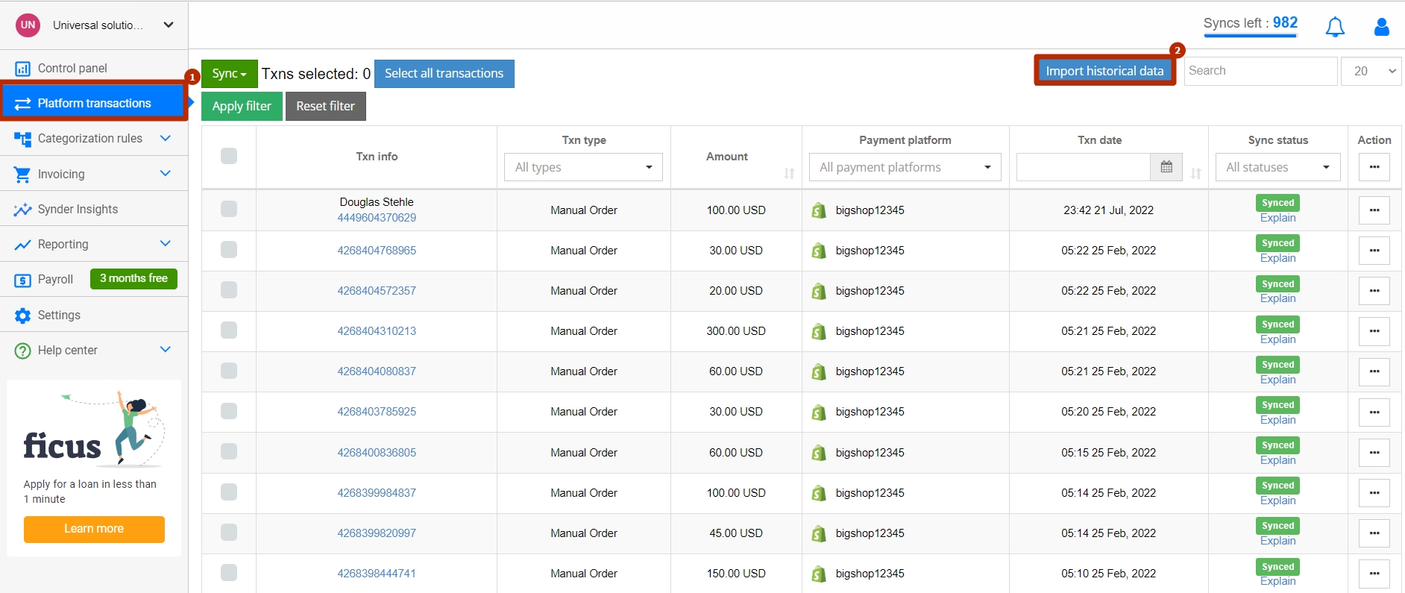Click Learn more on ficus ad
This screenshot has height=593, width=1405.
coord(94,529)
